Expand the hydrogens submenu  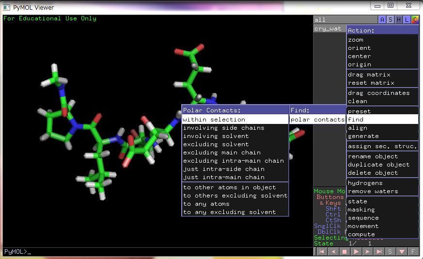[x=382, y=183]
